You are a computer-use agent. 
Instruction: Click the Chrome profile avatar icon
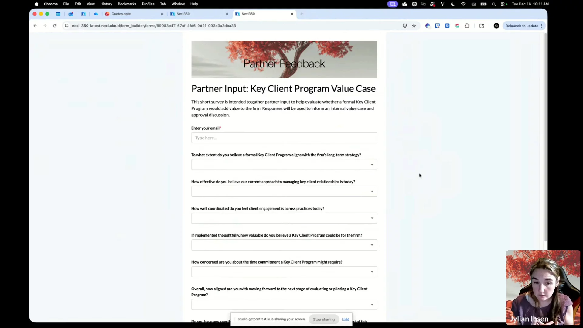(496, 26)
